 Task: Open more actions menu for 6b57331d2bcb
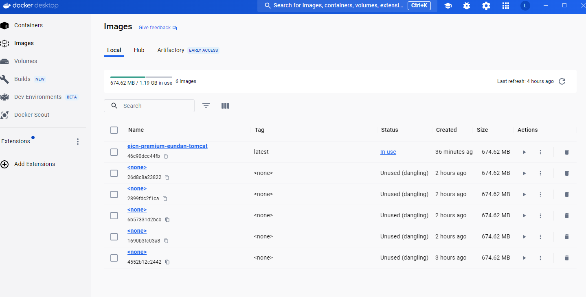coord(540,216)
